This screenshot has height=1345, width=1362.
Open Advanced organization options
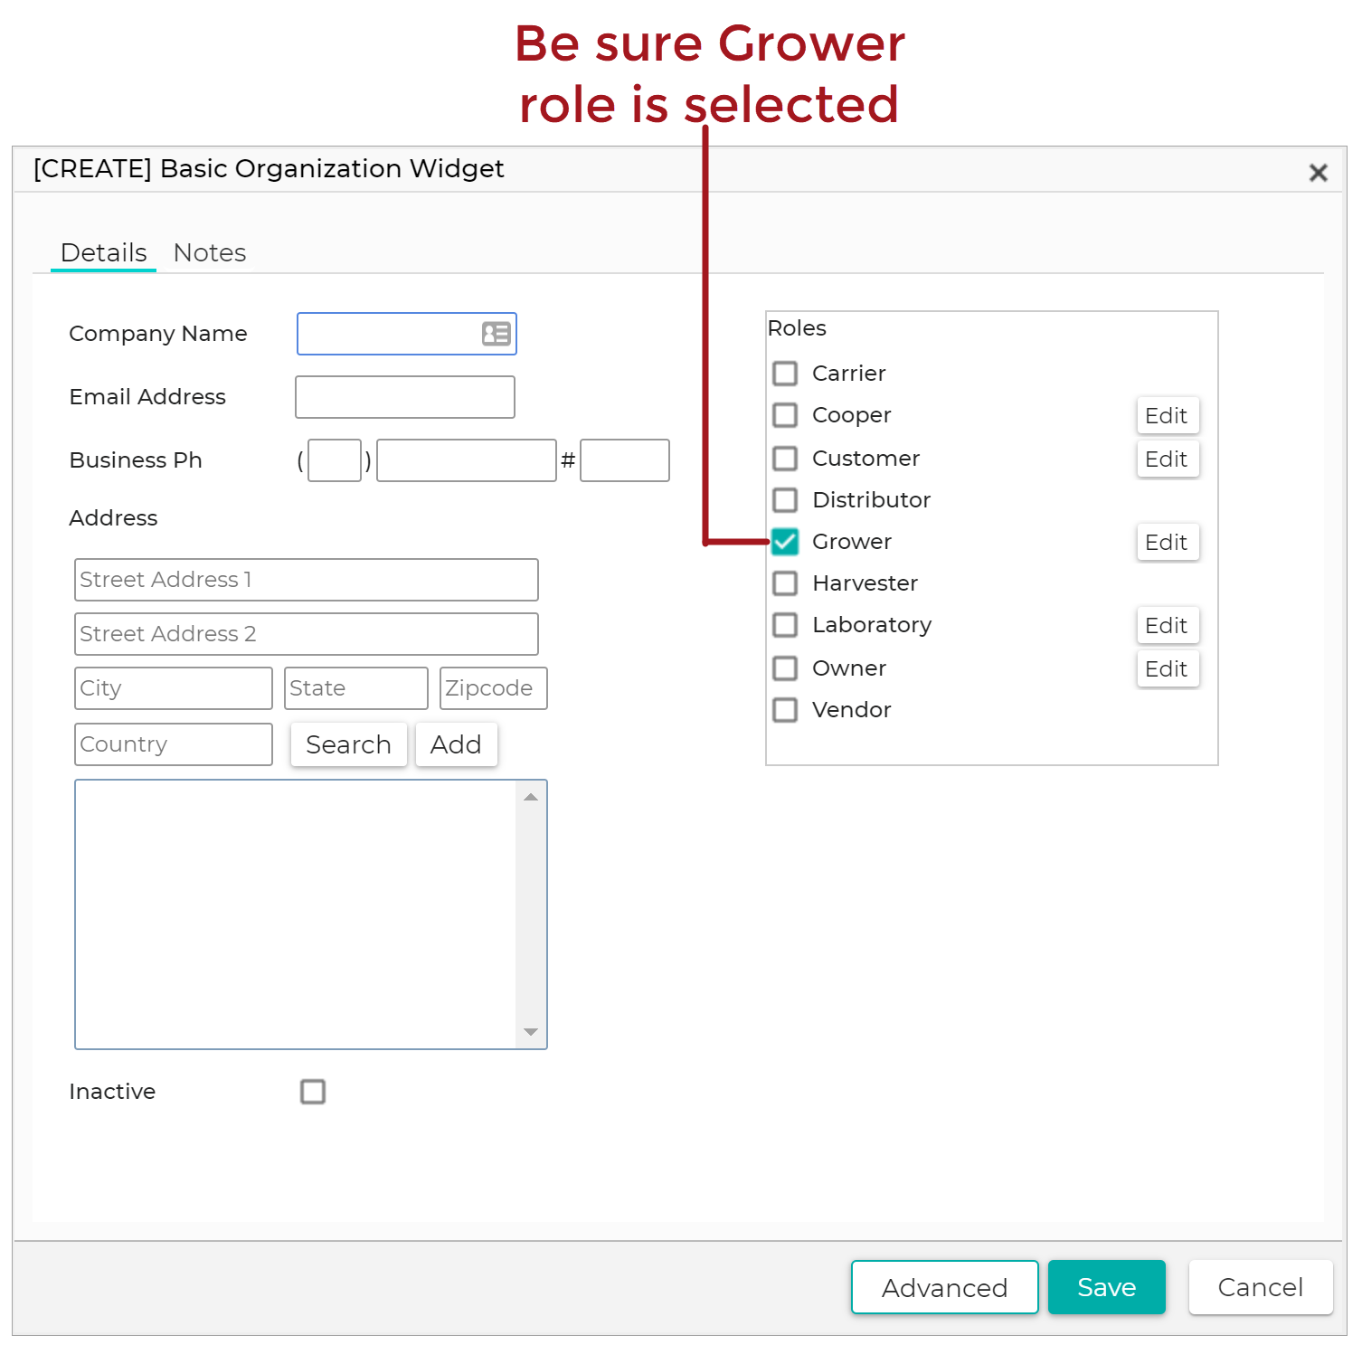point(944,1287)
